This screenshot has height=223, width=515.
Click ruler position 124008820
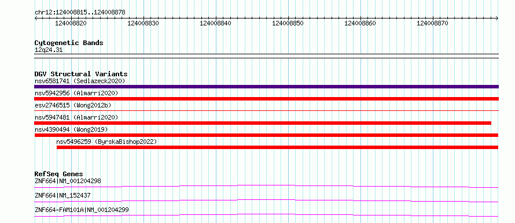[x=71, y=23]
